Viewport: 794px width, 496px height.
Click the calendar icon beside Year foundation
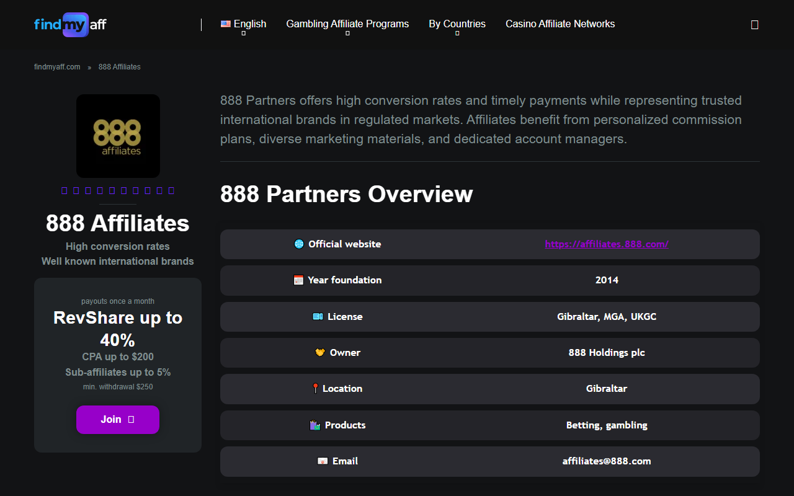point(298,280)
